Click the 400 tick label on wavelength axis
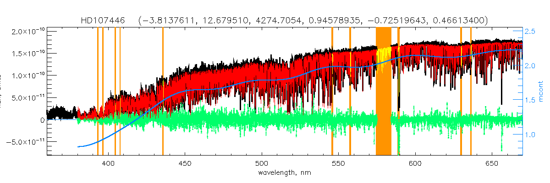This screenshot has width=550, height=183. 108,164
